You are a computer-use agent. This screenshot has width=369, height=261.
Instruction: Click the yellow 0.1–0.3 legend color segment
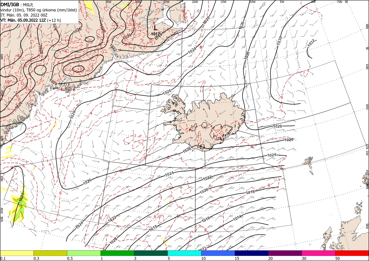17,253
